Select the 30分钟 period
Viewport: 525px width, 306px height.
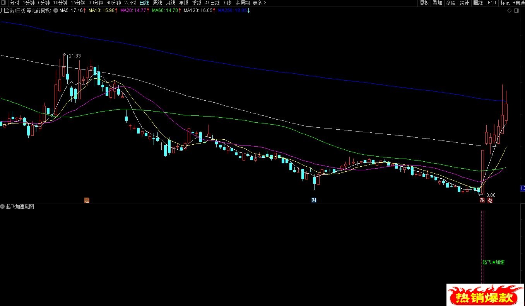(x=96, y=3)
